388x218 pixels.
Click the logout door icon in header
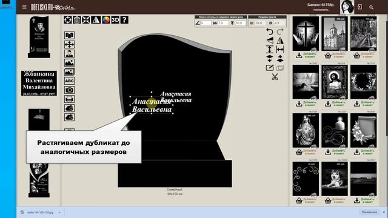click(360, 7)
